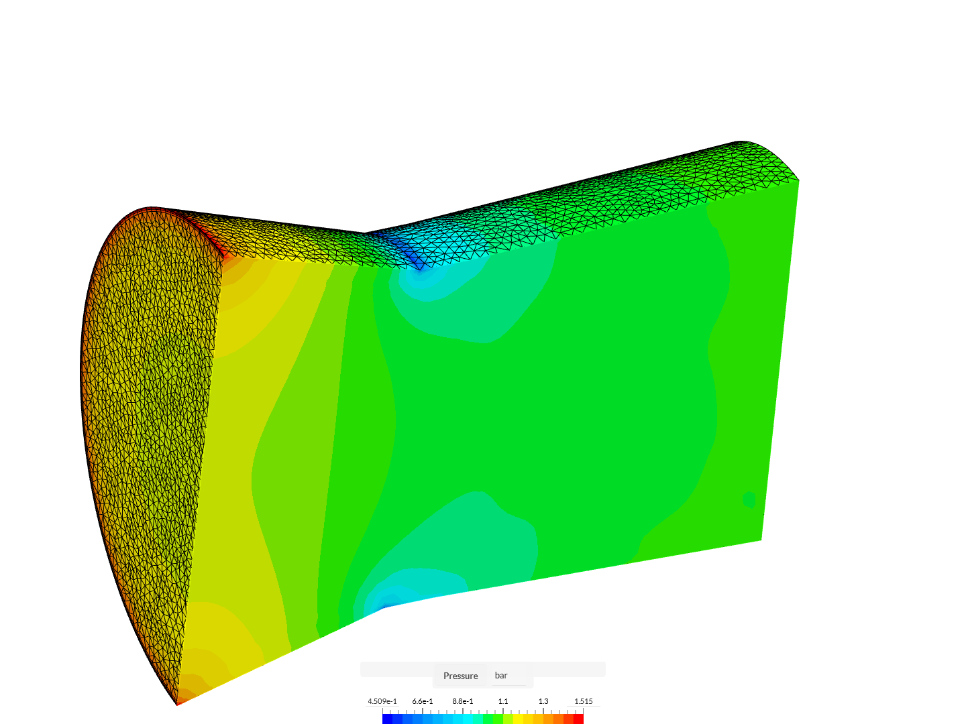Click the 1.1 tick label on the legend
Viewport: 966px width, 724px height.
click(503, 701)
